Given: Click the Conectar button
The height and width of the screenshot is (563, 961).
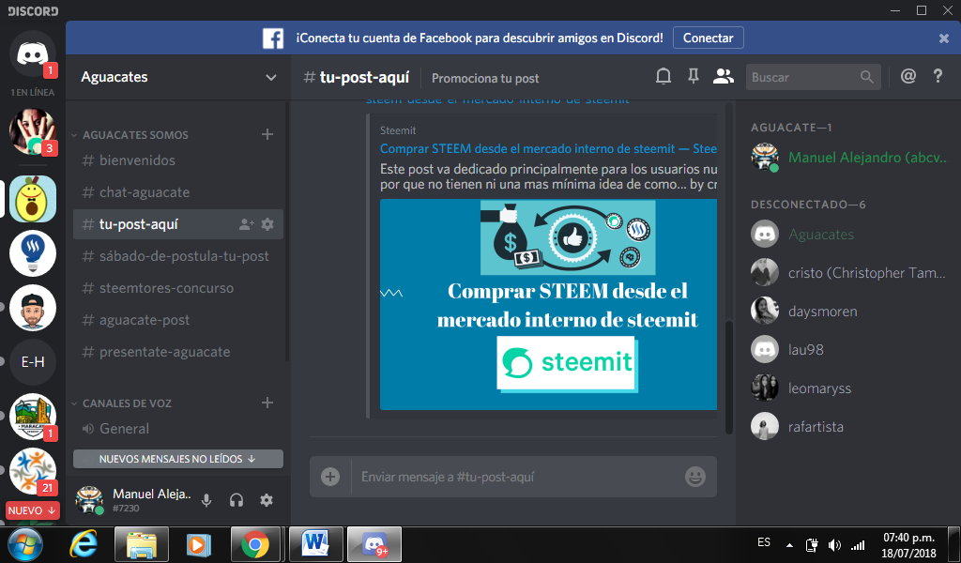Looking at the screenshot, I should (708, 38).
